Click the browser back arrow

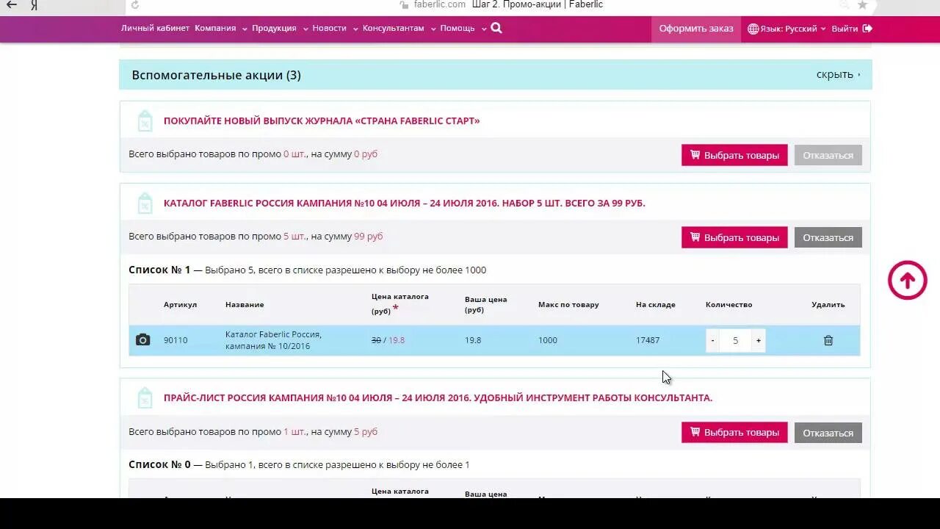[12, 5]
